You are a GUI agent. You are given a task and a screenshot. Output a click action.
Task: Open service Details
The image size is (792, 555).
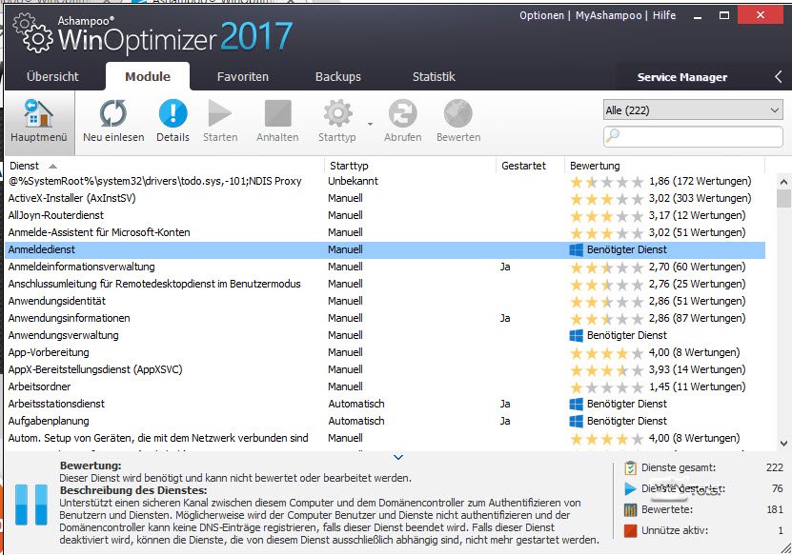[173, 122]
